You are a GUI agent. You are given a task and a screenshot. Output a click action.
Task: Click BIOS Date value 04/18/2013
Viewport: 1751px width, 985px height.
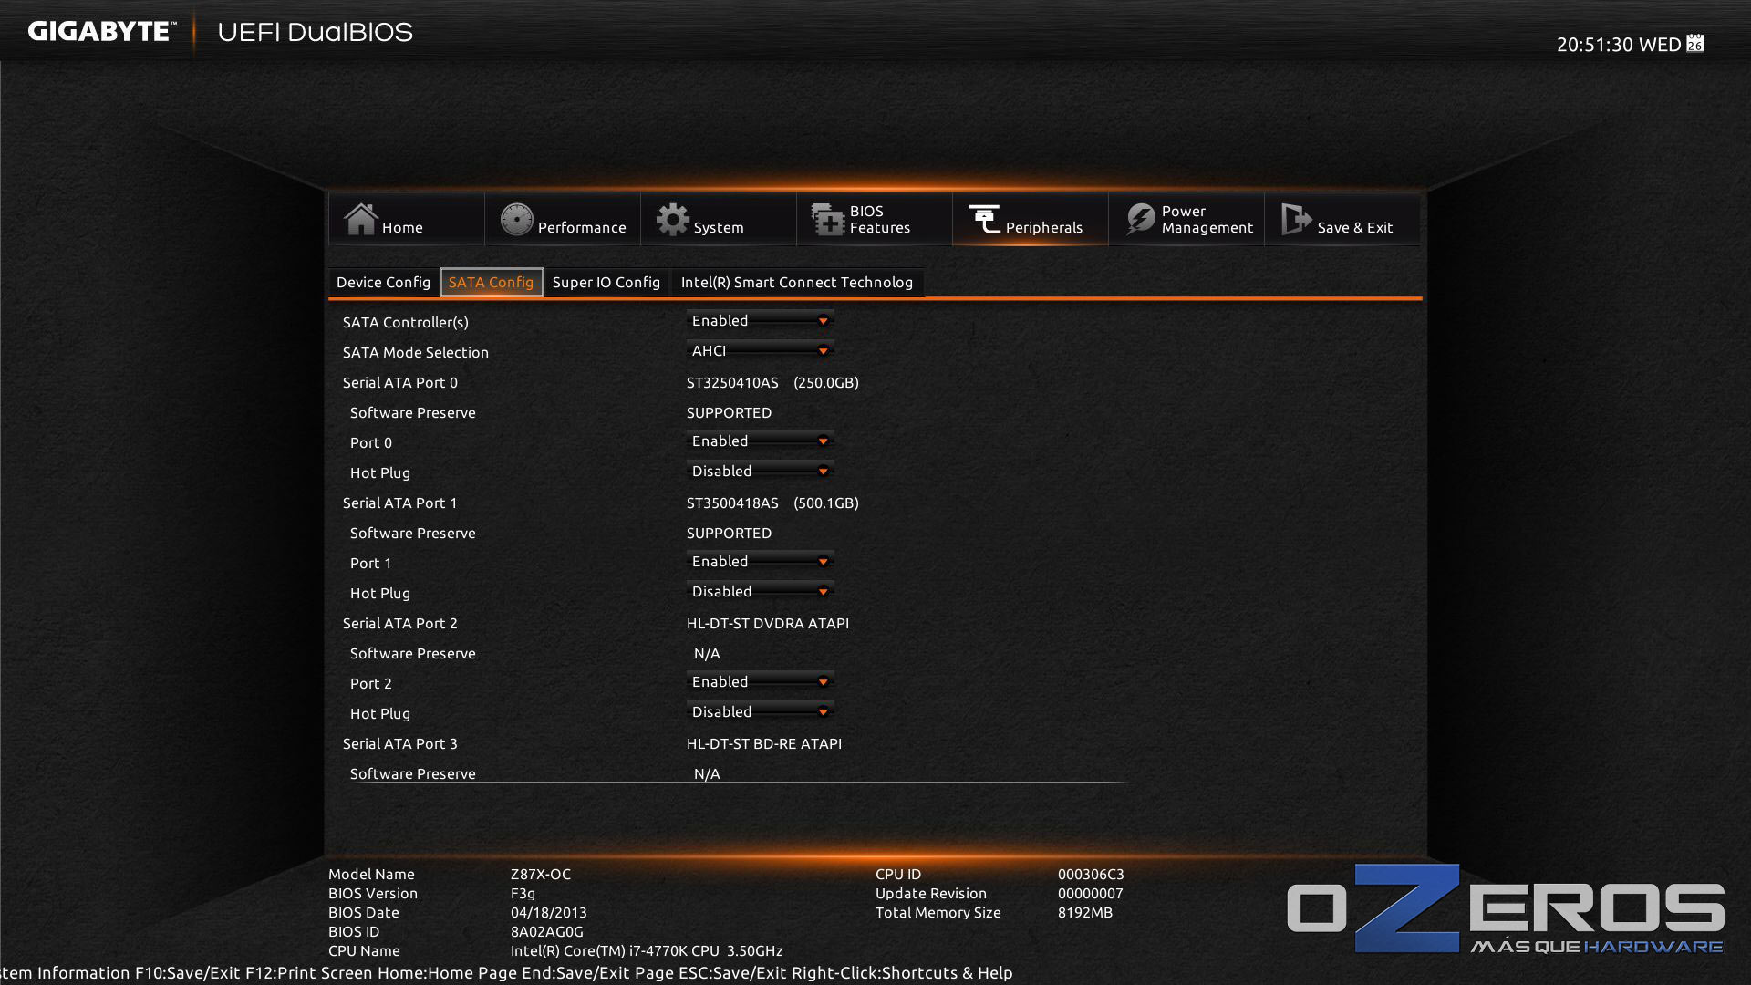(549, 912)
